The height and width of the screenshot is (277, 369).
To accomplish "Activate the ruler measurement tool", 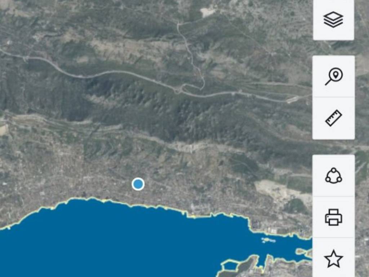I will [333, 118].
